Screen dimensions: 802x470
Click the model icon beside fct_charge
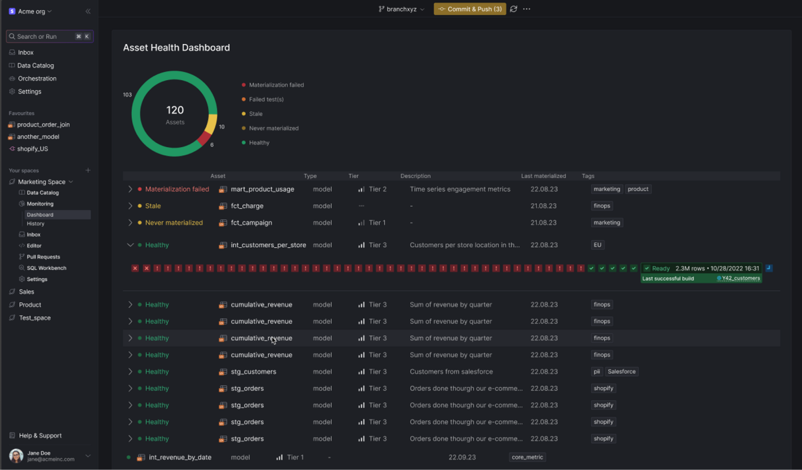pos(223,206)
